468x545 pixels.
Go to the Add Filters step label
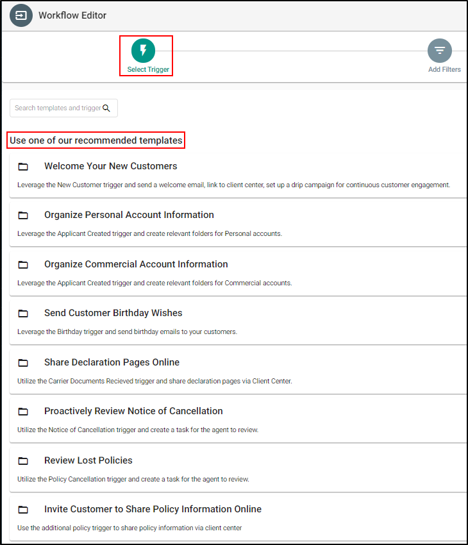[x=444, y=69]
